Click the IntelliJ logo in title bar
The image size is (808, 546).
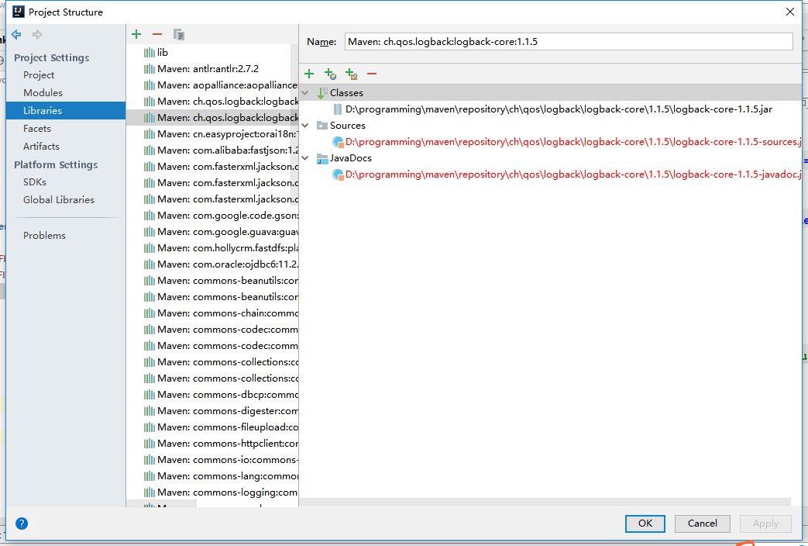[19, 12]
